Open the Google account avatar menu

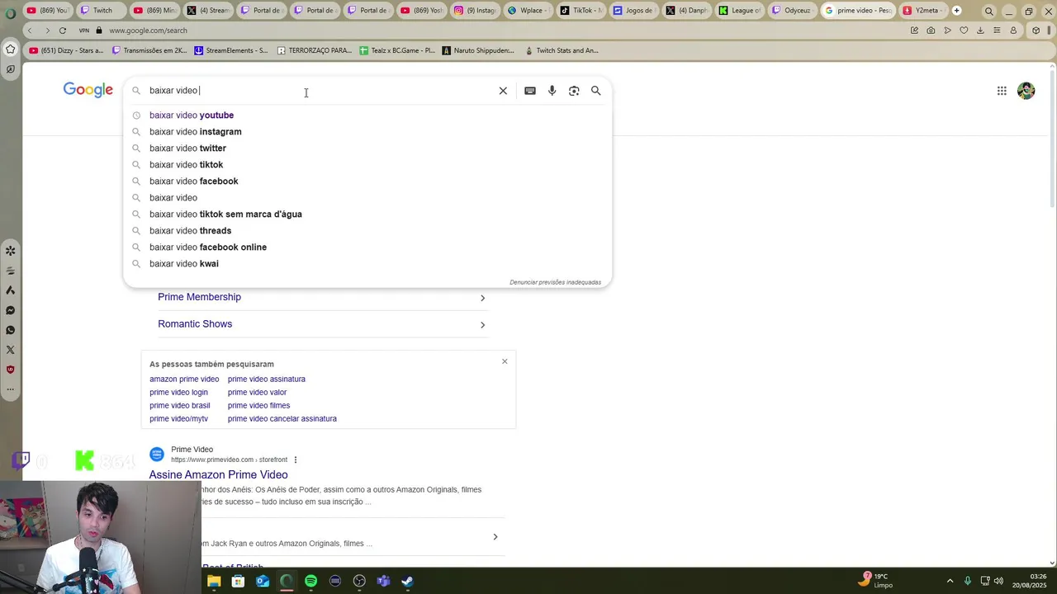pos(1026,91)
